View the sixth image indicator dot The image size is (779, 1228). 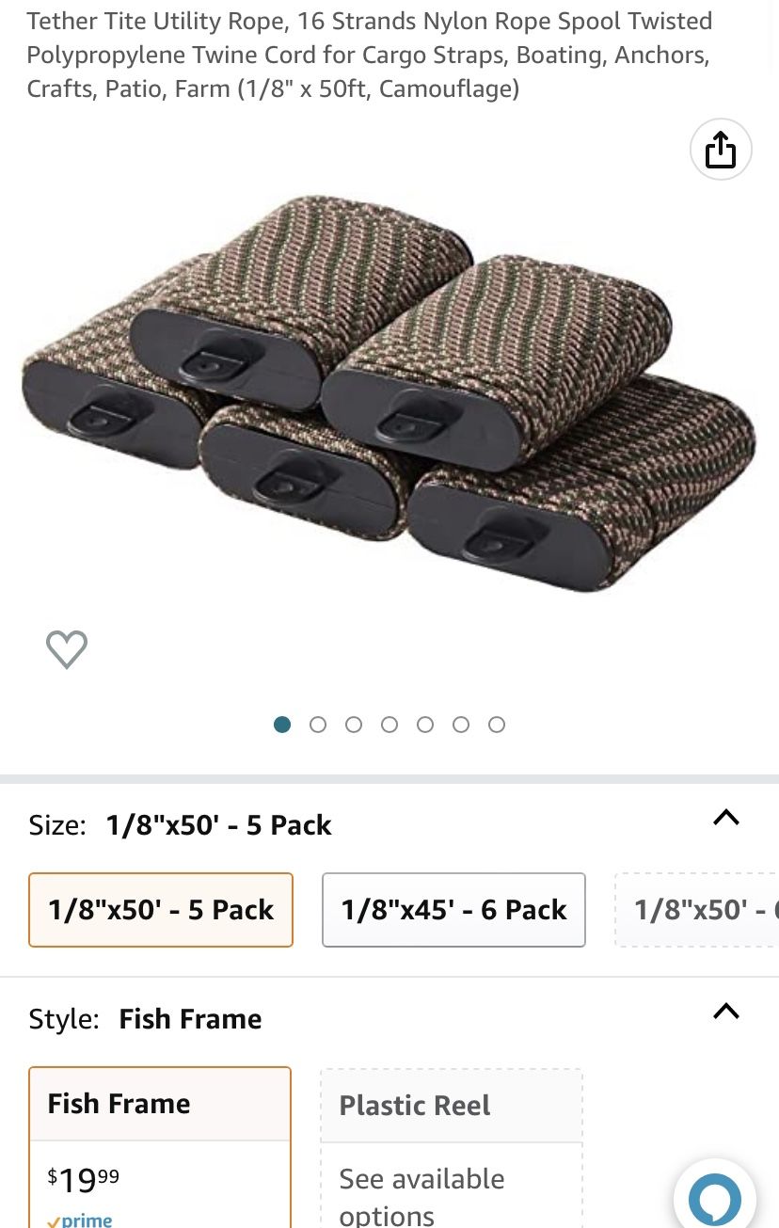pyautogui.click(x=461, y=725)
